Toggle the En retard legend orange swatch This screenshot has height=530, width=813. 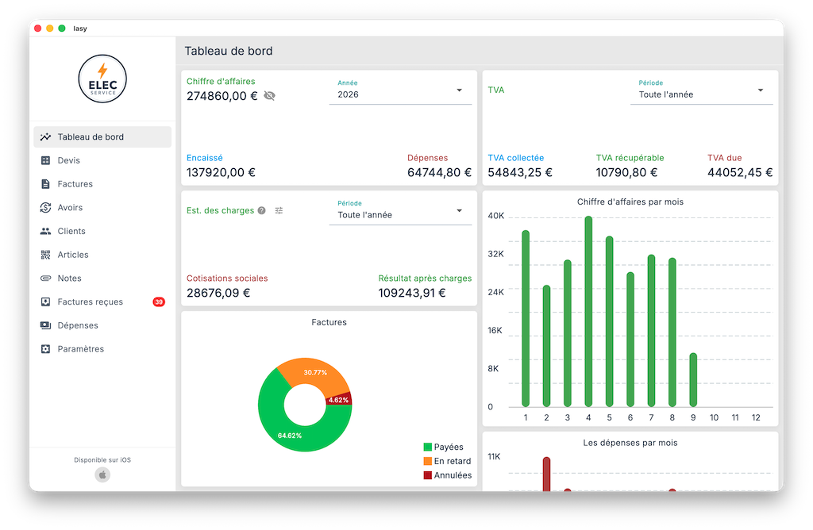point(428,461)
